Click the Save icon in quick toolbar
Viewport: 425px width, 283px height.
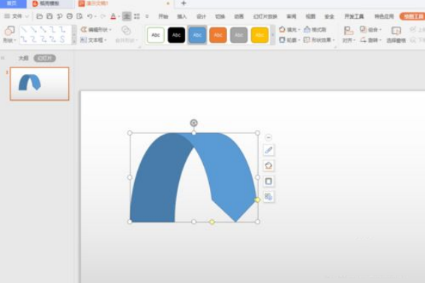click(x=49, y=16)
